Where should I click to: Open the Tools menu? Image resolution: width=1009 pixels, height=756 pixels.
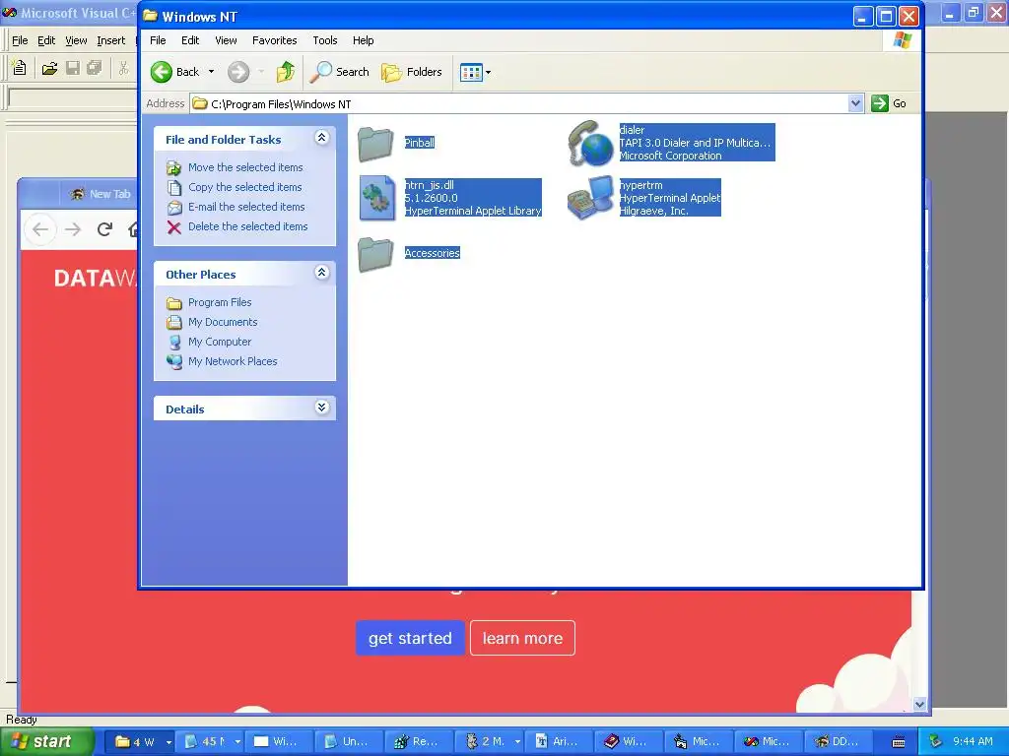click(325, 40)
